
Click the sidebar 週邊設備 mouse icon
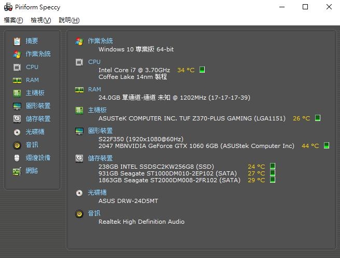17,158
